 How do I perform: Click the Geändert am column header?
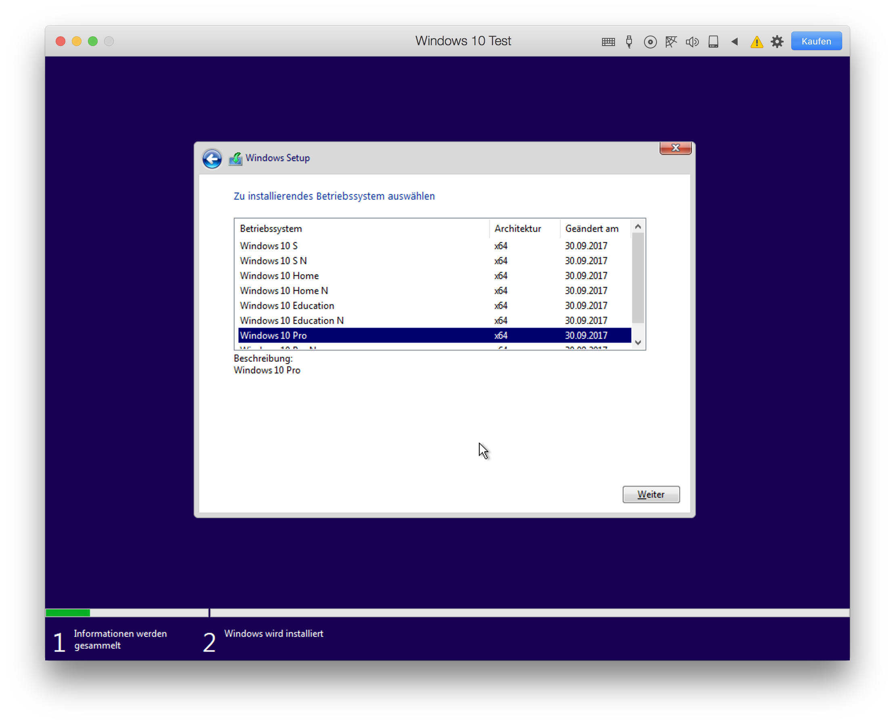point(596,229)
